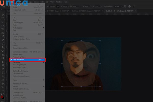153x102 pixels.
Task: Open the View menu
Action: pos(52,2)
